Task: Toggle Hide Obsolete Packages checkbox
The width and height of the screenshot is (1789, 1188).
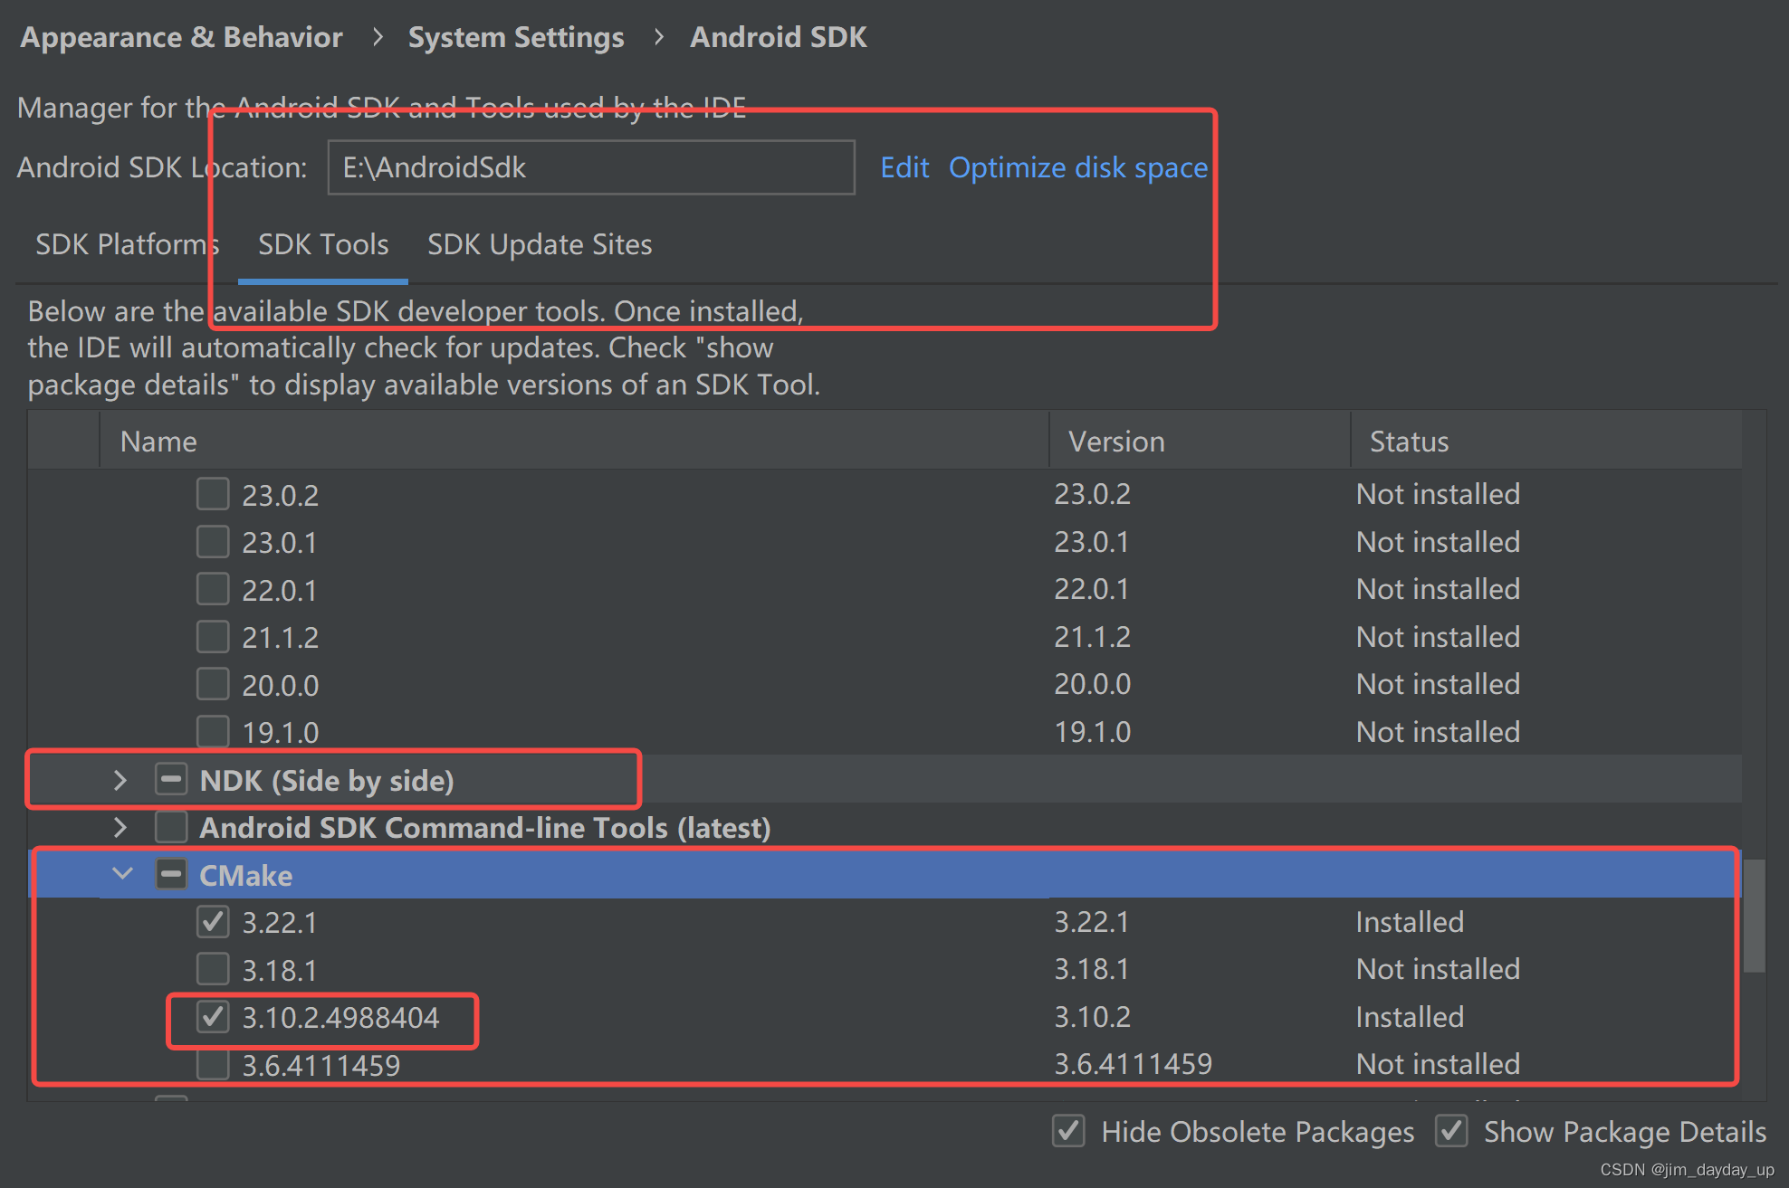Action: click(x=1068, y=1131)
